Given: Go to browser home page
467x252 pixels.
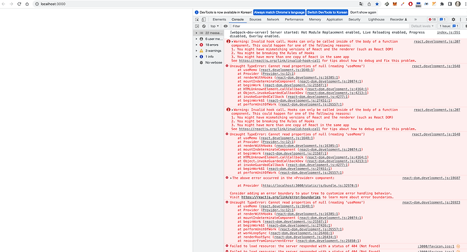Looking at the screenshot, I should (x=27, y=4).
